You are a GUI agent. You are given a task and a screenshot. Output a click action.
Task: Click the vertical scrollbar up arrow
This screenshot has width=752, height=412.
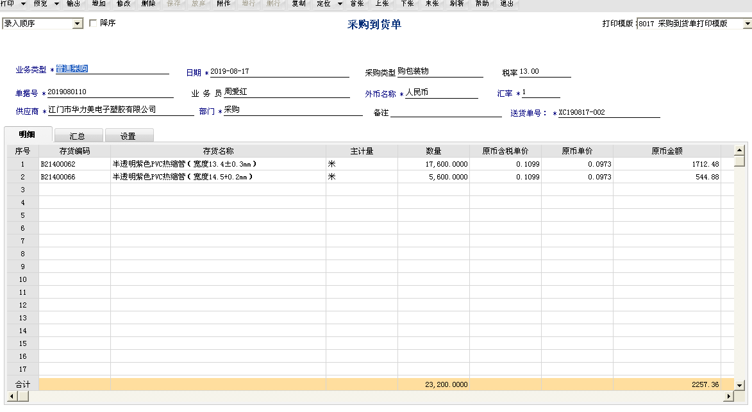click(x=739, y=150)
